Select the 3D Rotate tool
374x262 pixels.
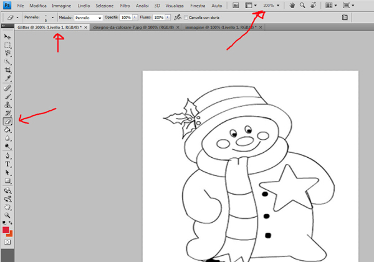(x=7, y=190)
